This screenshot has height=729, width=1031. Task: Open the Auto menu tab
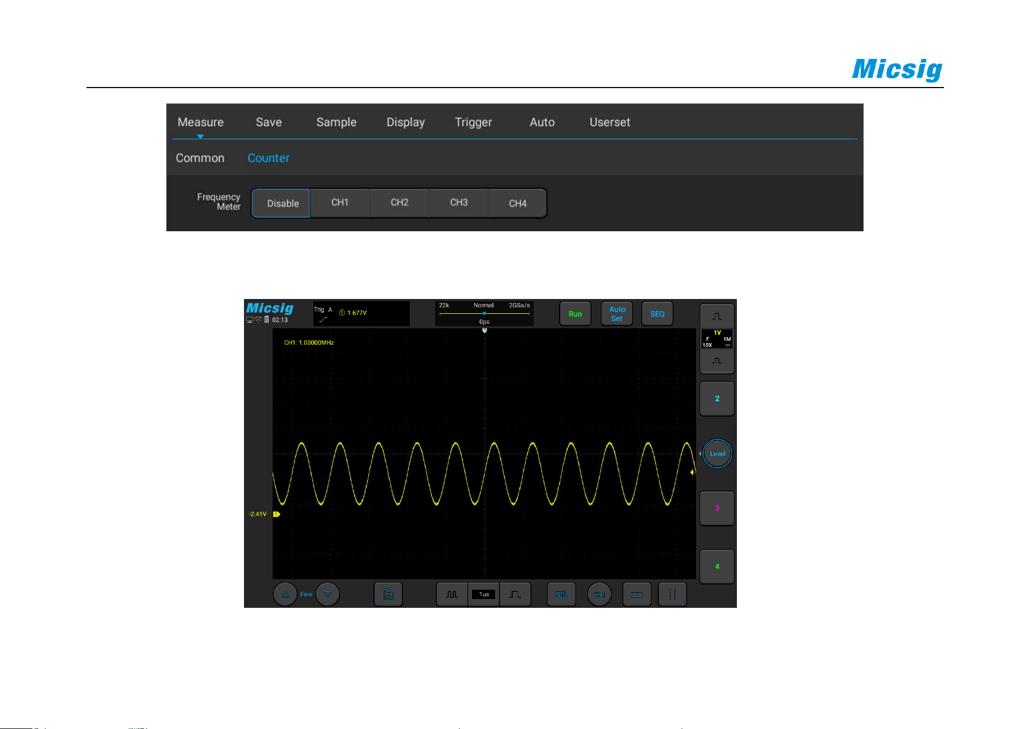point(542,122)
